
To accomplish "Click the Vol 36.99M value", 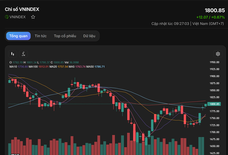I will (x=74, y=62).
